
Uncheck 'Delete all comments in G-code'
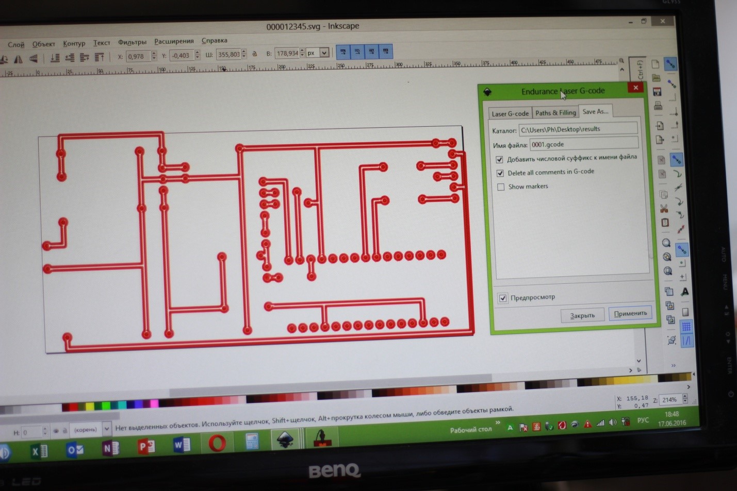point(500,173)
